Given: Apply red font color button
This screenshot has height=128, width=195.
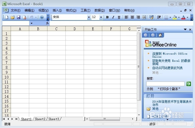Looking at the screenshot, I should 183,17.
